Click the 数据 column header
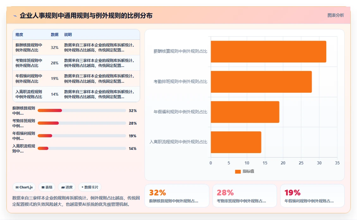 tap(55, 34)
